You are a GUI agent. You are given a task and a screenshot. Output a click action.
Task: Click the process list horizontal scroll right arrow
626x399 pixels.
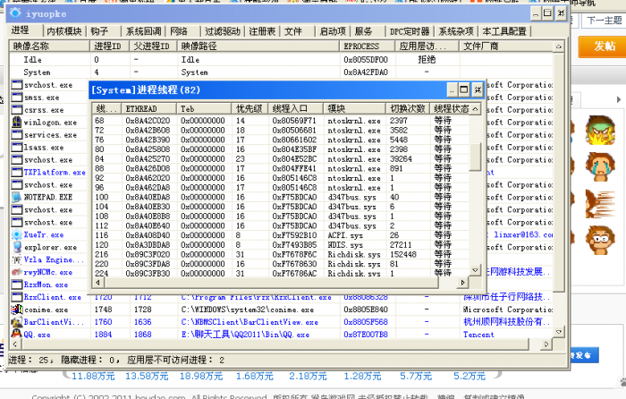[x=546, y=344]
